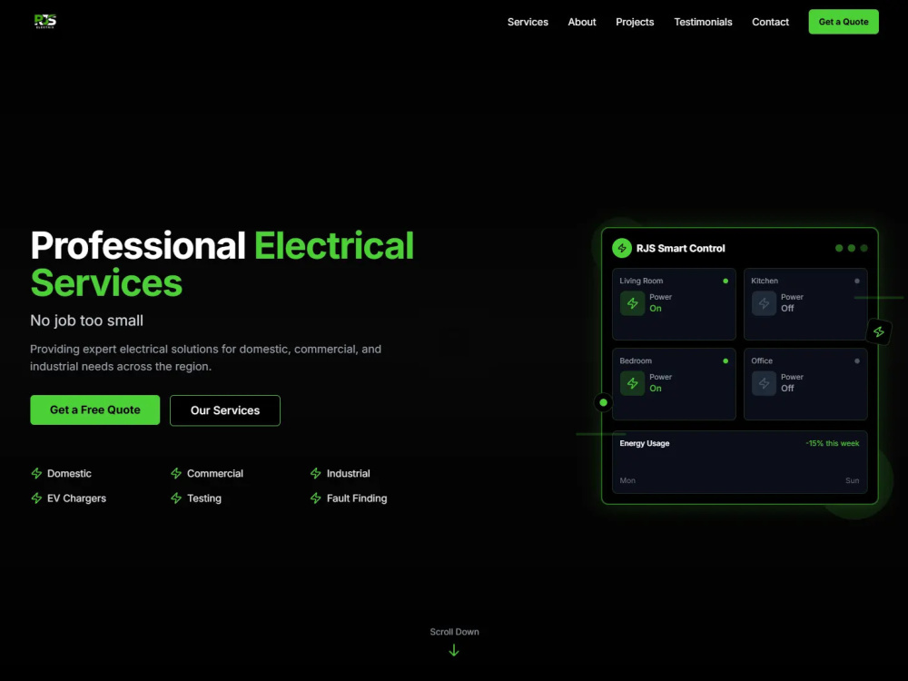Image resolution: width=908 pixels, height=681 pixels.
Task: Click the Kitchen status dot
Action: [857, 281]
